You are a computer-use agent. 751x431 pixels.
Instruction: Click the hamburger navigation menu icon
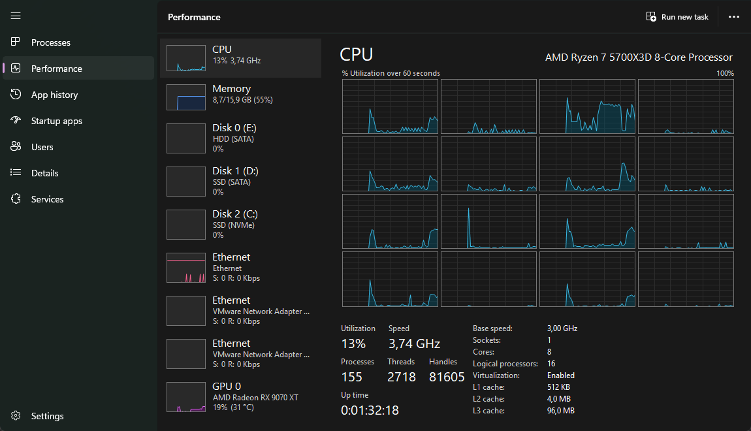tap(16, 16)
